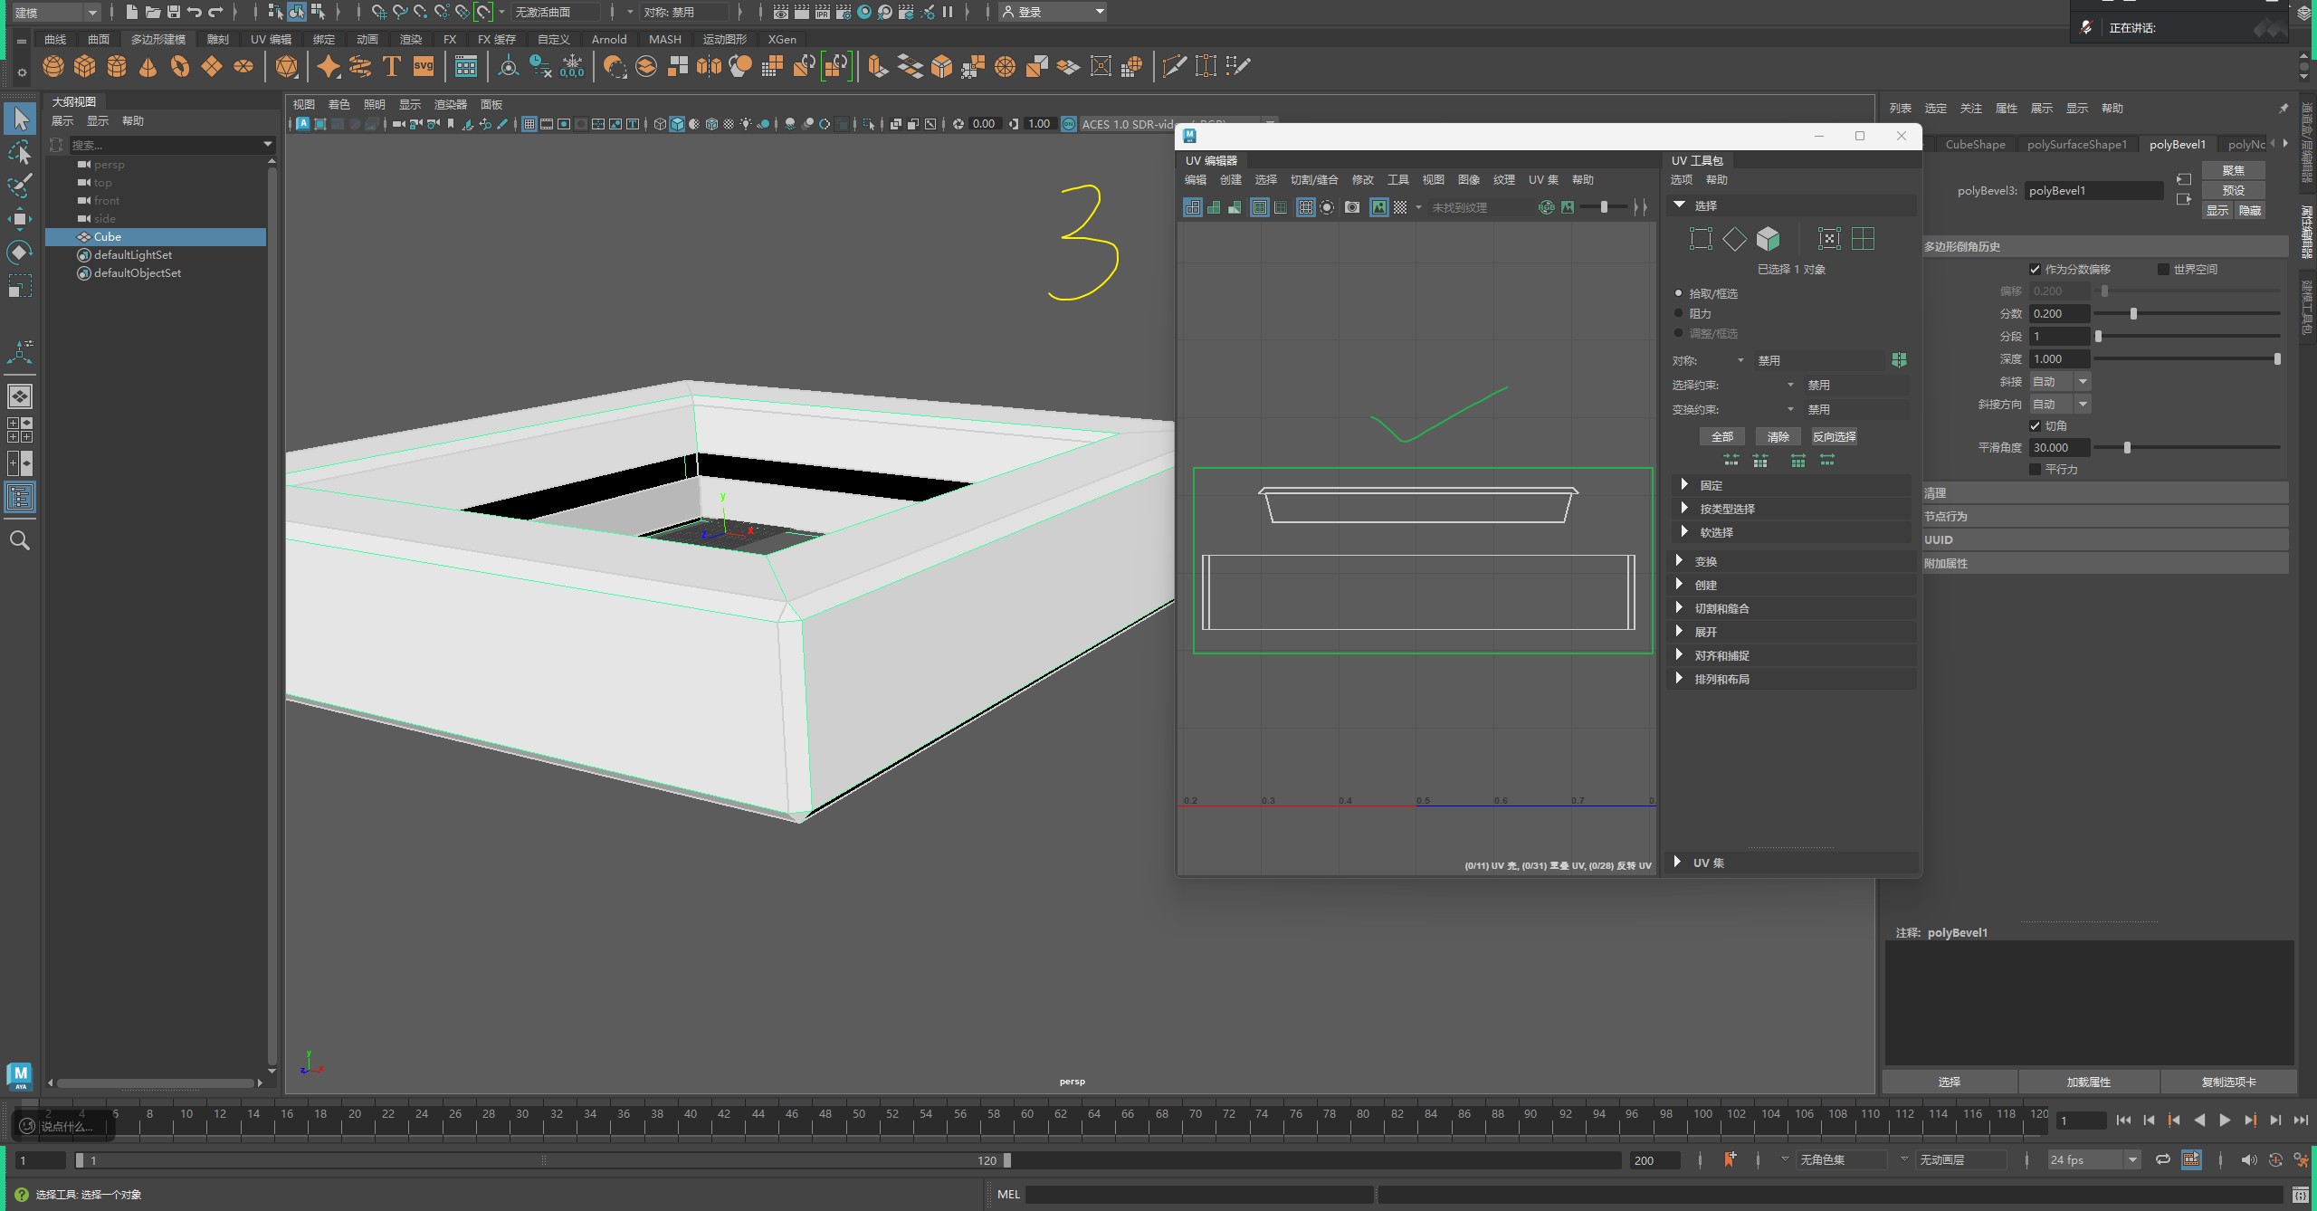
Task: Create a polygon cylinder from the shelf
Action: pyautogui.click(x=117, y=66)
